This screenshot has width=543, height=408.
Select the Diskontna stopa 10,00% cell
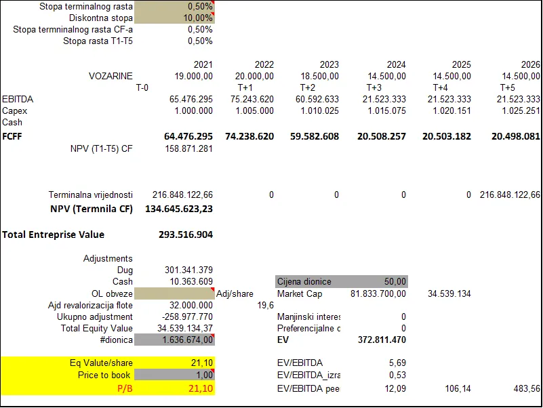(x=174, y=18)
